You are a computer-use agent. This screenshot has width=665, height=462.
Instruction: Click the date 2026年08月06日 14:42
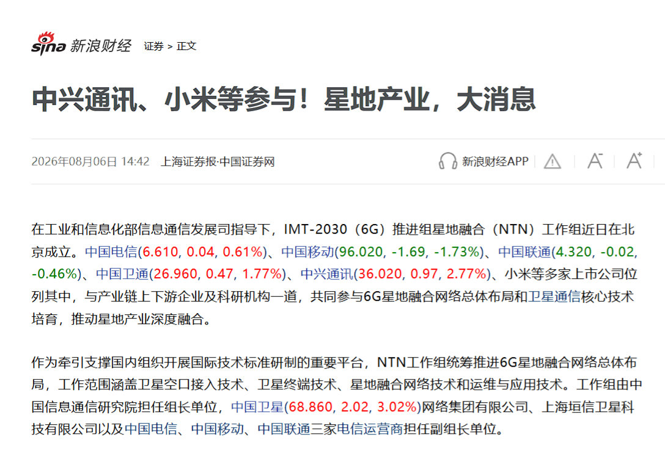click(x=90, y=162)
